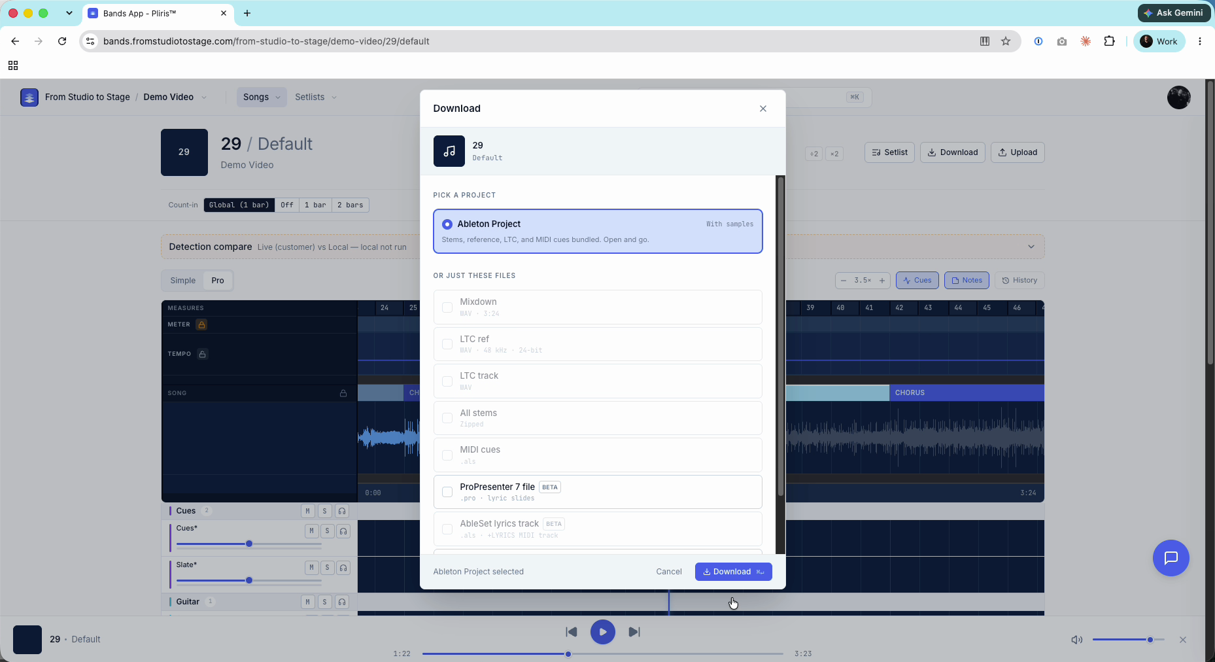
Task: Click headphones icon on Guitar group
Action: point(342,602)
